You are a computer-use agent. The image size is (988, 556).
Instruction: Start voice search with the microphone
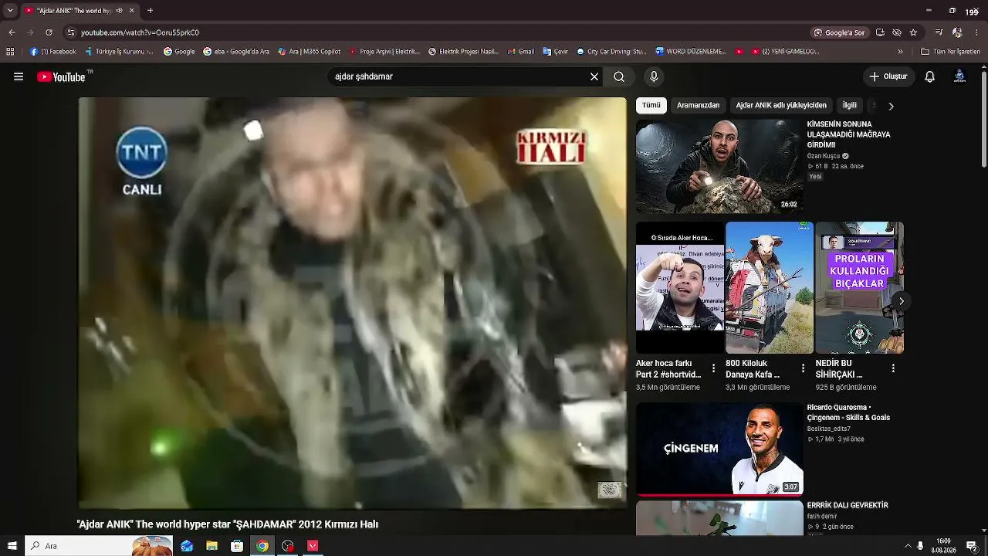(654, 76)
